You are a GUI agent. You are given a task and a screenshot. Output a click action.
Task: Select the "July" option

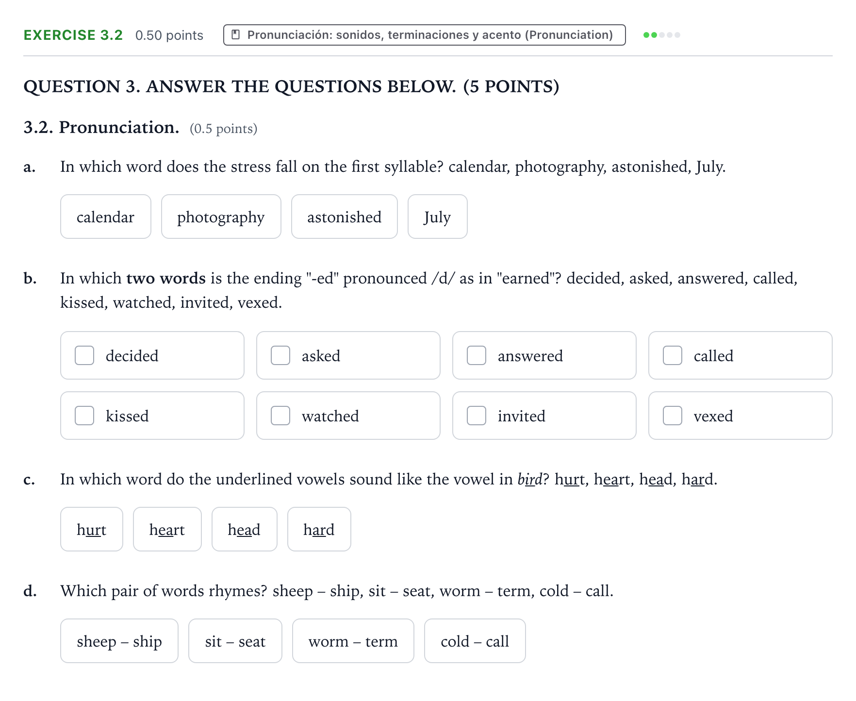tap(437, 217)
